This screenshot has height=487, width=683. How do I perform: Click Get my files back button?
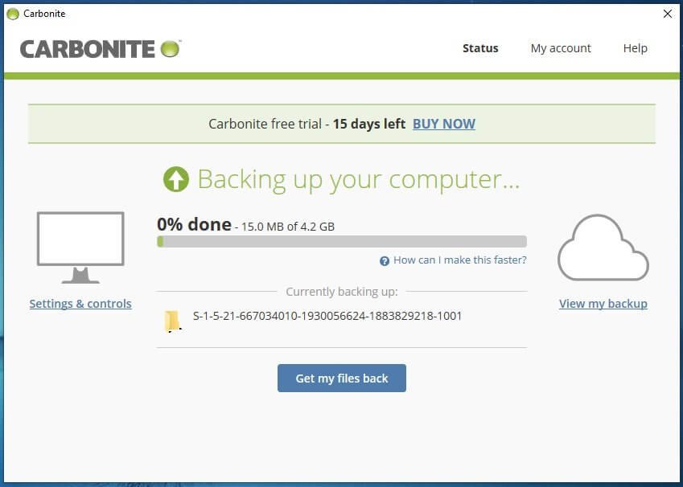point(342,379)
